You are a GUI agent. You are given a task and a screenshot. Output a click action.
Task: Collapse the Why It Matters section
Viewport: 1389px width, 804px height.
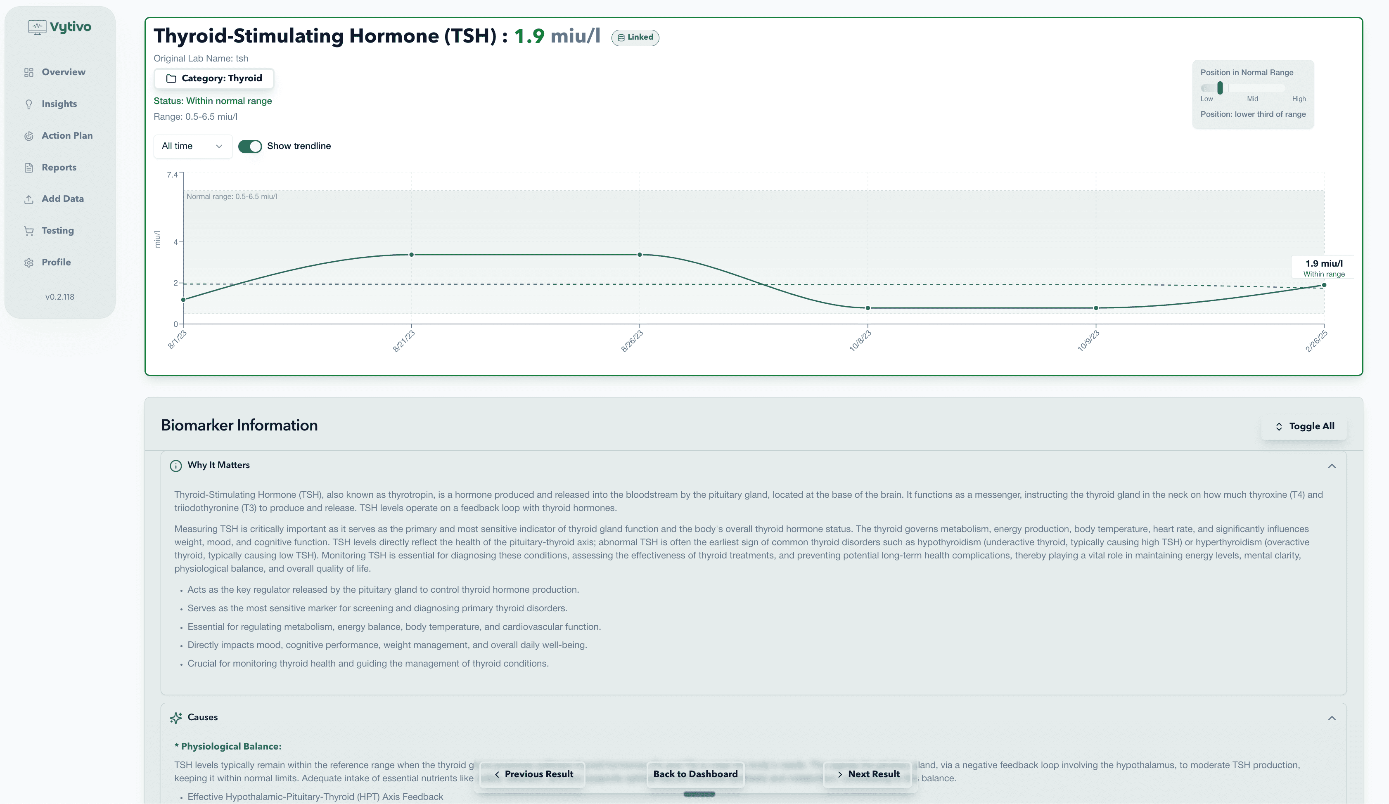[1332, 466]
